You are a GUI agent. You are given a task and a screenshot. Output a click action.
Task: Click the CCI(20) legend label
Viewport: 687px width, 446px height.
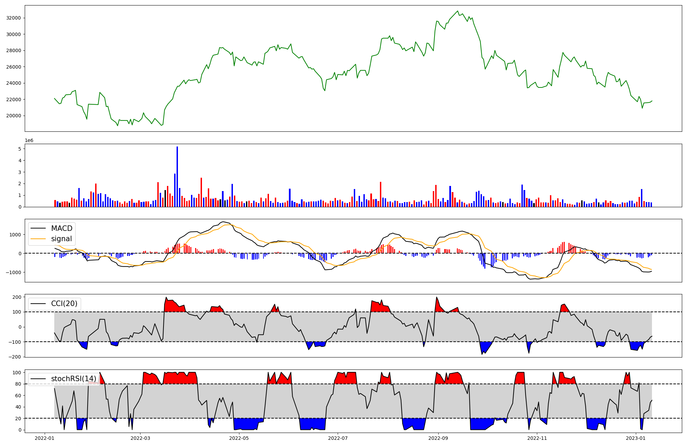click(x=64, y=304)
